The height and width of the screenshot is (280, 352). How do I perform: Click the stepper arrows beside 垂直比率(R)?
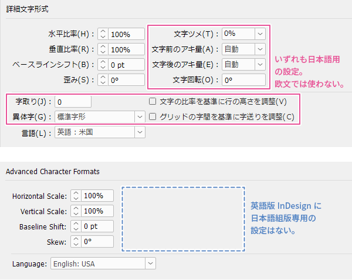coord(103,49)
